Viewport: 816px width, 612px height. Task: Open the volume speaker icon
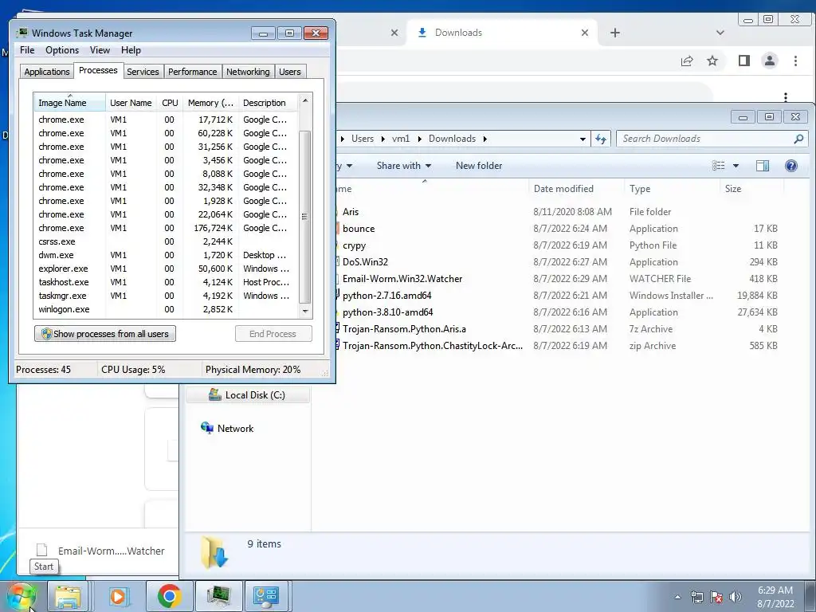pyautogui.click(x=735, y=597)
